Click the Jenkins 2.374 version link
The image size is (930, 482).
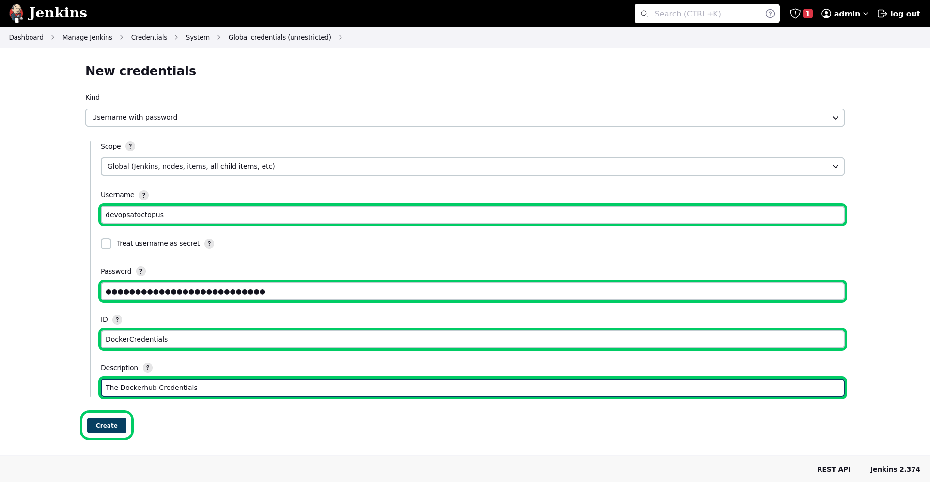[895, 469]
